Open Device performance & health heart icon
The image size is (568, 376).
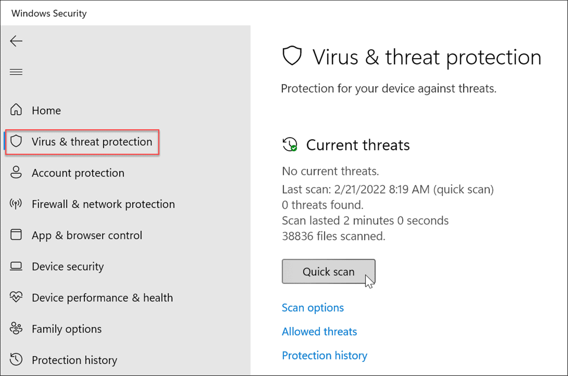pos(16,297)
